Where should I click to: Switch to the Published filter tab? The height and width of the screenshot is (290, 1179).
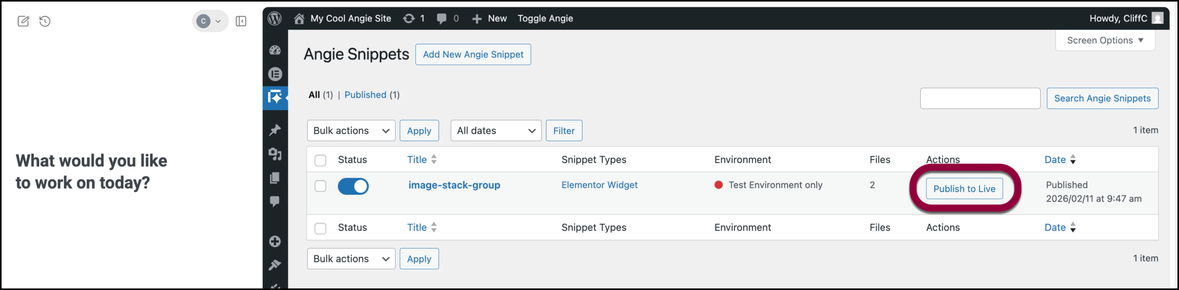point(365,95)
